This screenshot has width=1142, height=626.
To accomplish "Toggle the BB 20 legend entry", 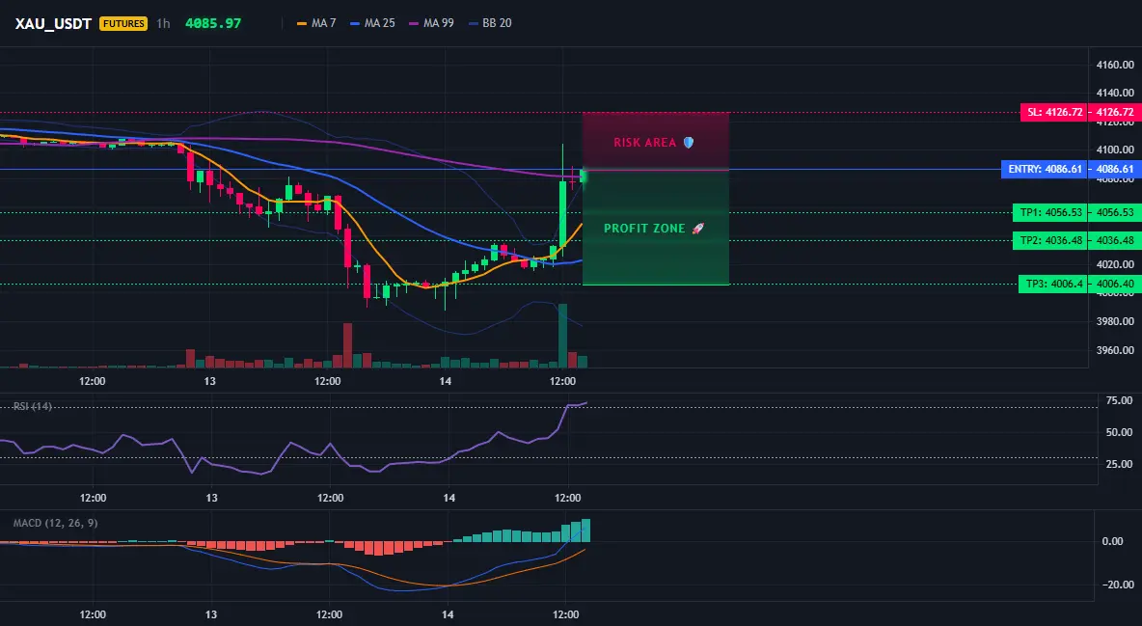I will coord(490,23).
